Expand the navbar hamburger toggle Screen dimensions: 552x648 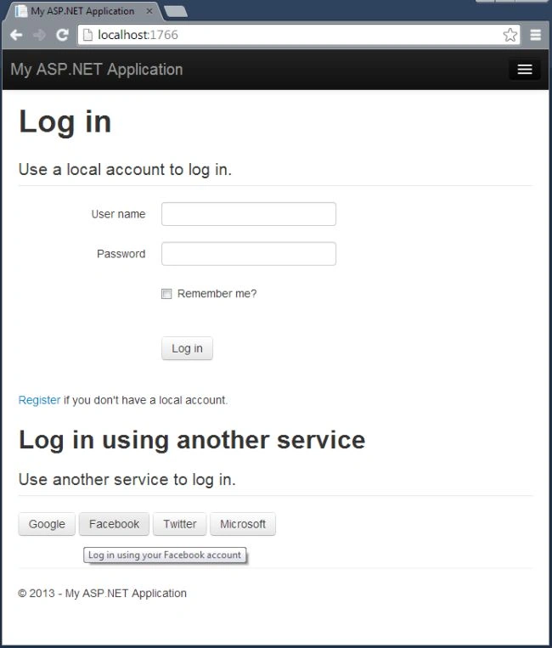[x=524, y=70]
